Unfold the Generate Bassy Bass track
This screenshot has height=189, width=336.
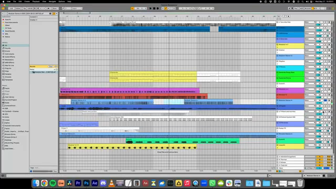278,72
